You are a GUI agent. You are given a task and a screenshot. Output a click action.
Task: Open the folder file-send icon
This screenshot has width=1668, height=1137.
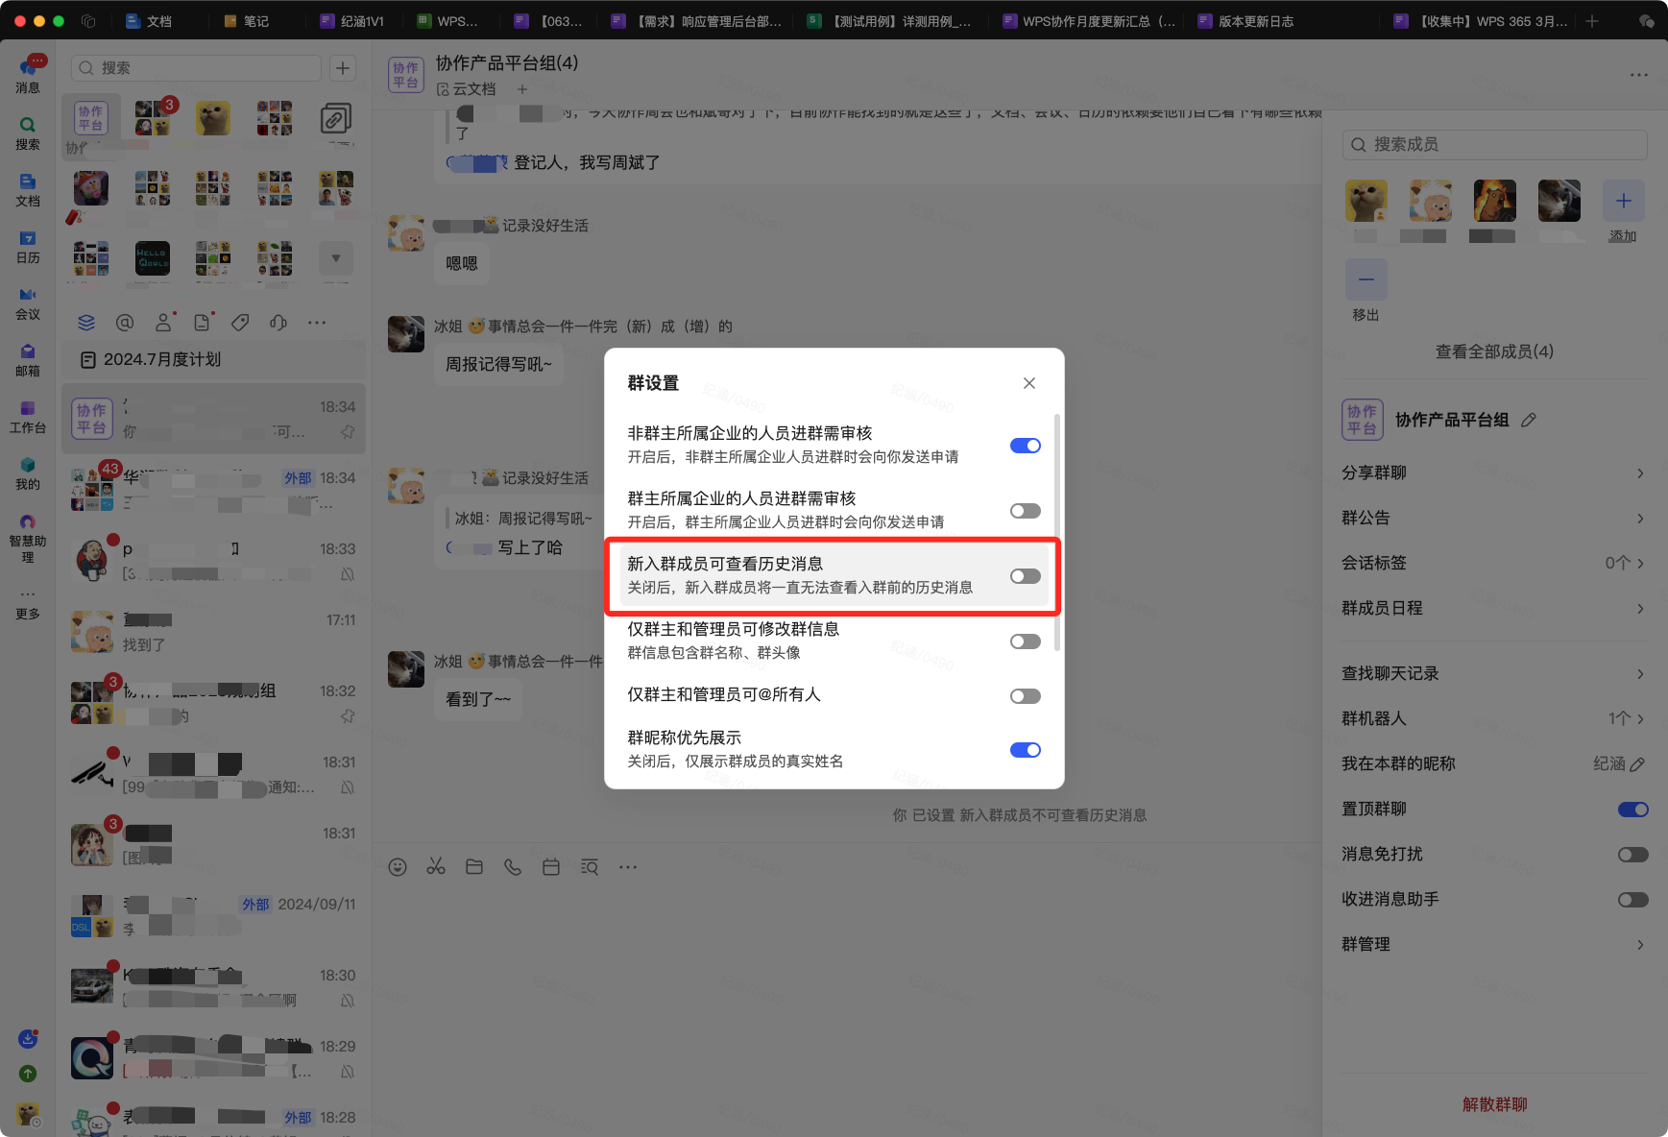474,867
